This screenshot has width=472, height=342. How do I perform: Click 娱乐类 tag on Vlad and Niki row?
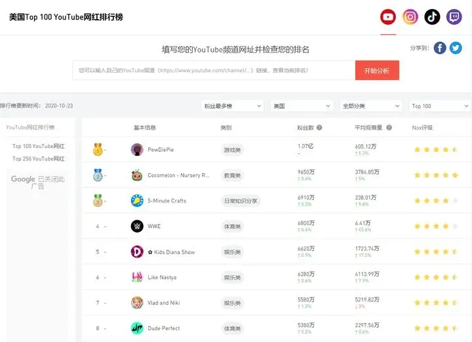tap(232, 303)
